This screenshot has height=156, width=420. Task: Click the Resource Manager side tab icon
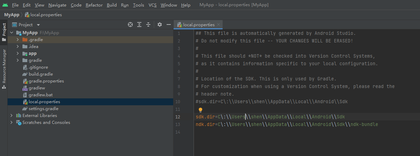pos(4,87)
